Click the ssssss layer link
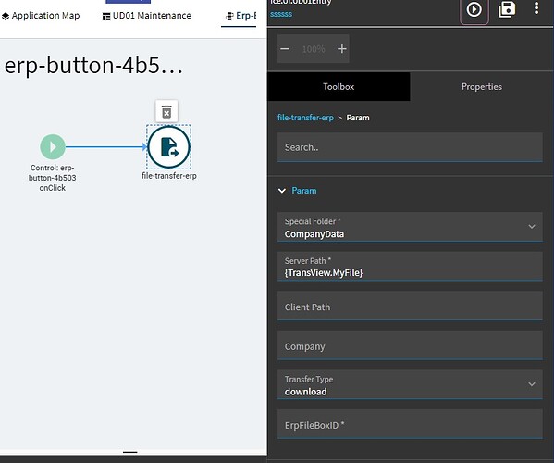The image size is (554, 463). [x=281, y=14]
